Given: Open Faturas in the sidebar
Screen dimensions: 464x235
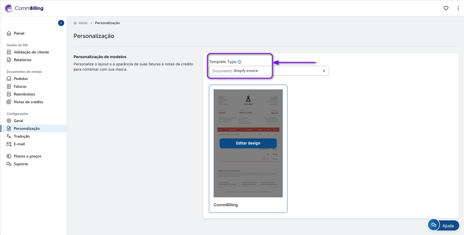Looking at the screenshot, I should click(x=20, y=86).
